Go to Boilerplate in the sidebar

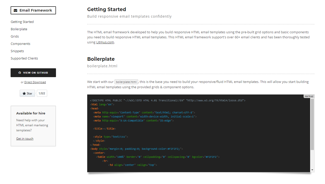[19, 29]
